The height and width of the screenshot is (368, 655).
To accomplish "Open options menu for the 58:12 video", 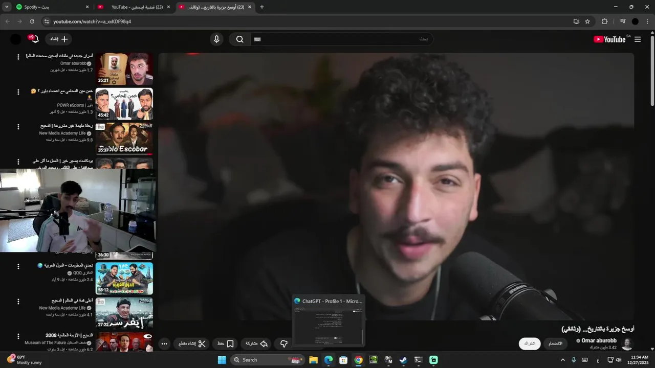I will [x=18, y=266].
